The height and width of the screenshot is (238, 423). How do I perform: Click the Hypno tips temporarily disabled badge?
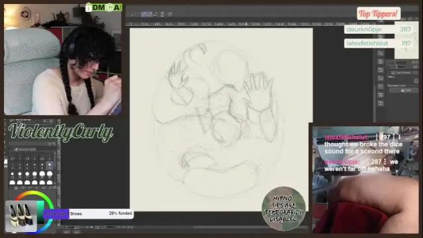284,209
